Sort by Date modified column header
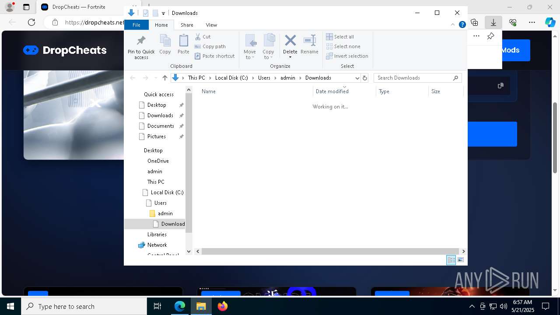The width and height of the screenshot is (560, 315). pos(345,91)
